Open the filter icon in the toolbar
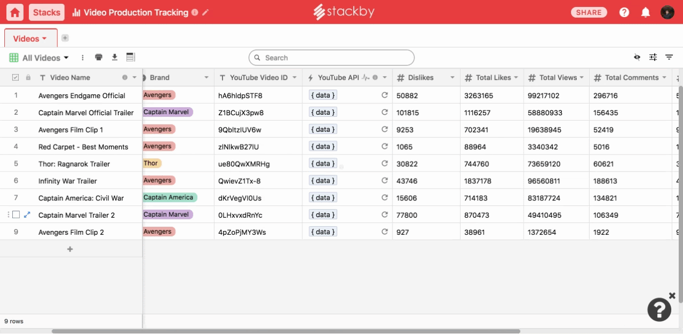The image size is (683, 334). click(x=669, y=57)
